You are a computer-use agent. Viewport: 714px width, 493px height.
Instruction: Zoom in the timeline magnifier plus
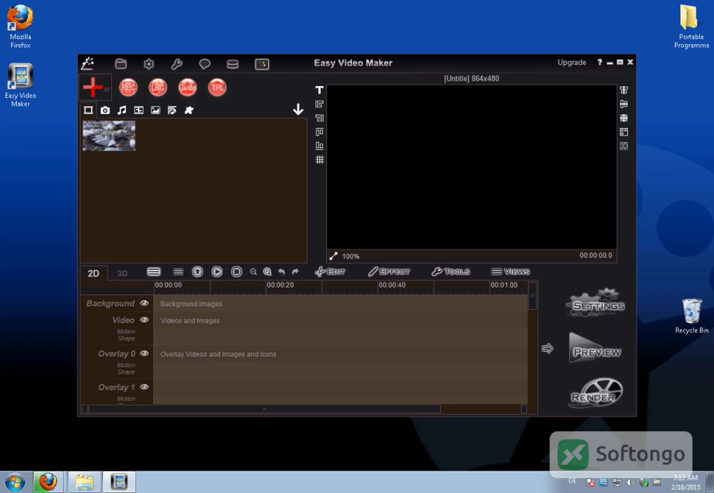coord(267,272)
